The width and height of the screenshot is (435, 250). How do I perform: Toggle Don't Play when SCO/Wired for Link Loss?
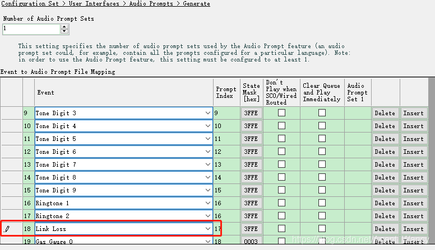281,229
